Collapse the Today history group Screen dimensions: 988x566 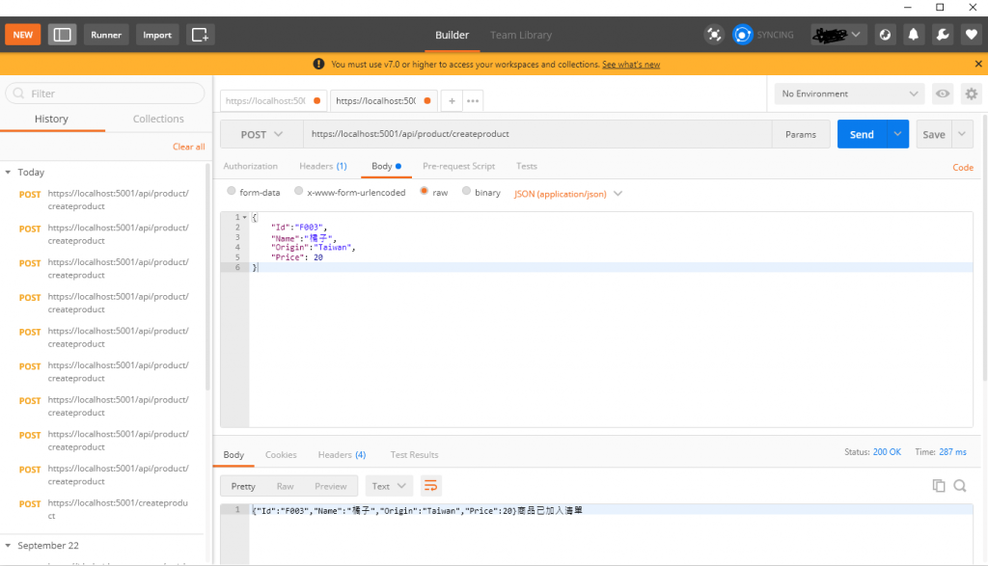click(x=8, y=172)
